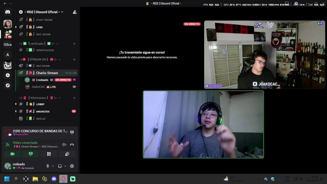Open the volume control in system tray
The image size is (327, 184).
(x=301, y=179)
